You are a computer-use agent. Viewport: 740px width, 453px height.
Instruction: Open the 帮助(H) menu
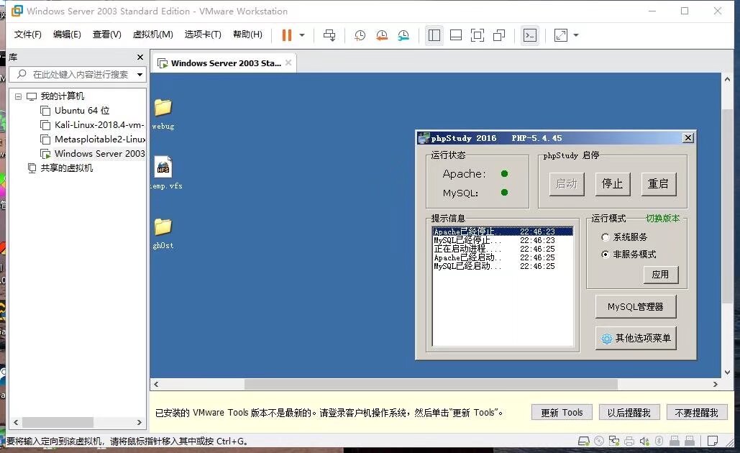click(248, 35)
